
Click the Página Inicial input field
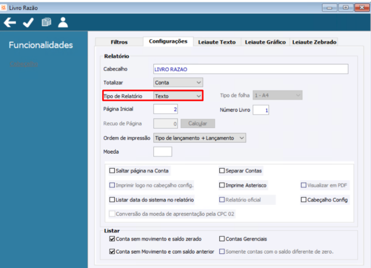pyautogui.click(x=166, y=109)
